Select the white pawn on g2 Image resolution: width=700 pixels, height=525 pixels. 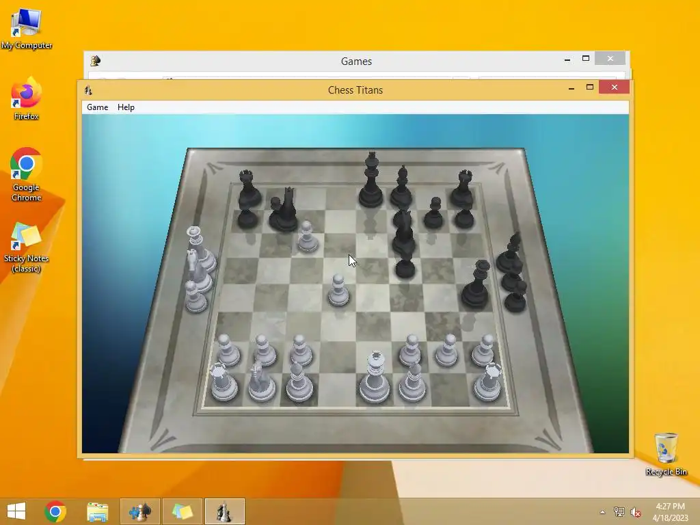(x=447, y=351)
